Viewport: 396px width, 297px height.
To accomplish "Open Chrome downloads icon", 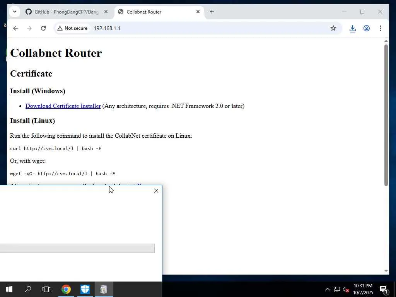I will coord(353,29).
